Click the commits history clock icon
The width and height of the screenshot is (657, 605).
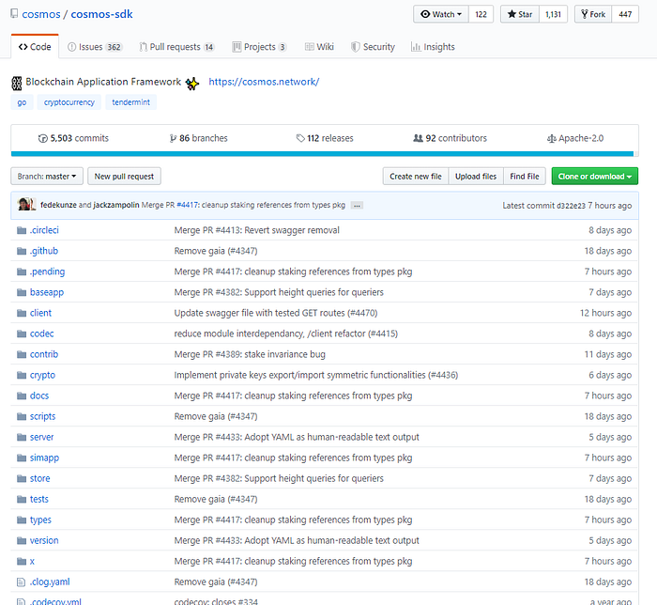[x=43, y=138]
